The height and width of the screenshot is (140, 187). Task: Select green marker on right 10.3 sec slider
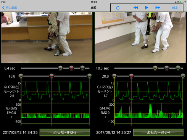178,68
